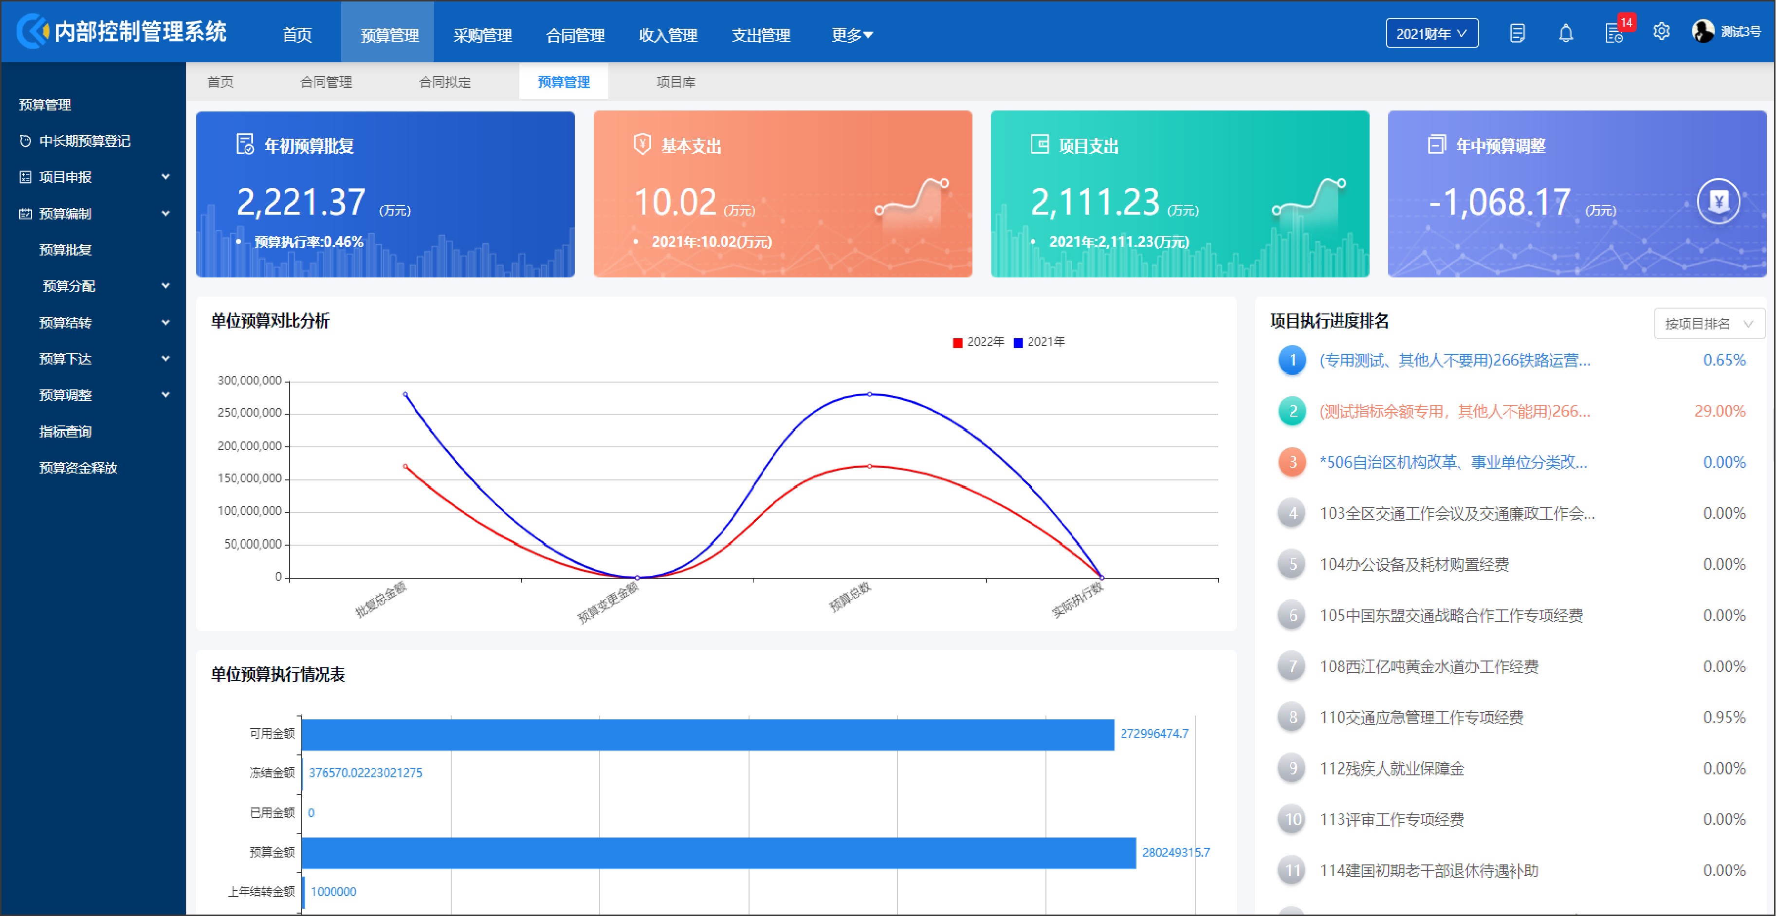
Task: Switch to the 项目库 page tab
Action: (x=676, y=82)
